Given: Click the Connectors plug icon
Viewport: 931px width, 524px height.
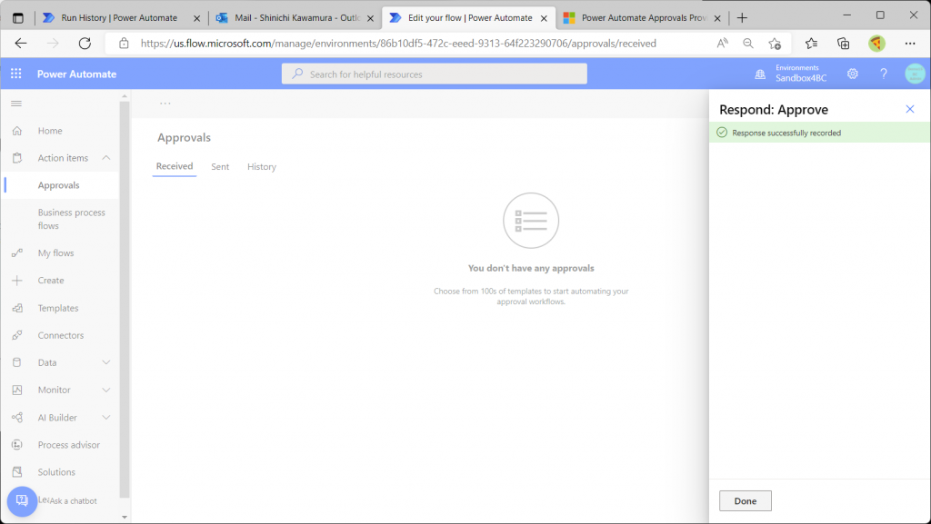Looking at the screenshot, I should [17, 335].
